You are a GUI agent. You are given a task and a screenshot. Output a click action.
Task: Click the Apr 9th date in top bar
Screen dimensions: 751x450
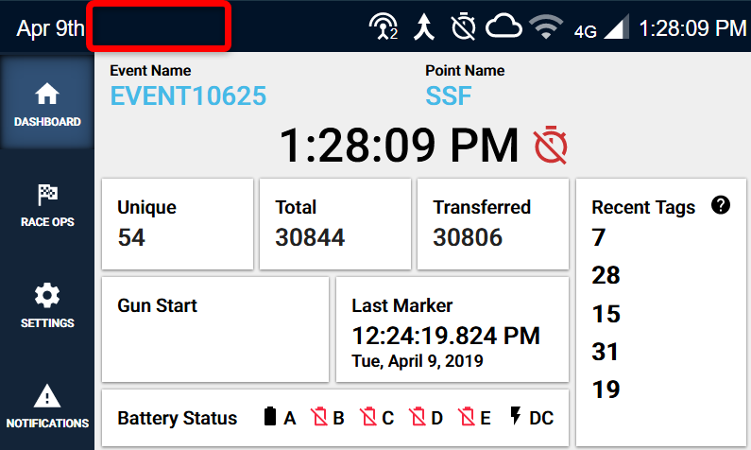tap(50, 28)
